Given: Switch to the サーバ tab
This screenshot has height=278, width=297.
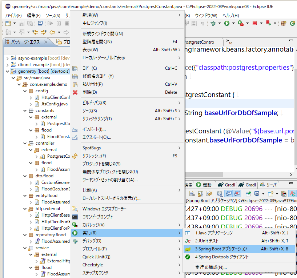Looking at the screenshot, I should (x=270, y=185).
